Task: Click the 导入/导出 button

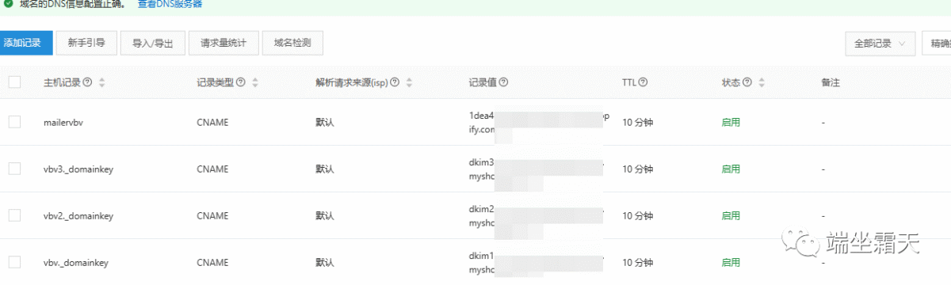Action: coord(152,43)
